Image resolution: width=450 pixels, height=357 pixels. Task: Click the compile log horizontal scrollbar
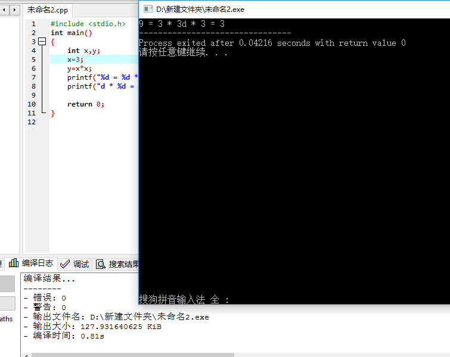[133, 355]
